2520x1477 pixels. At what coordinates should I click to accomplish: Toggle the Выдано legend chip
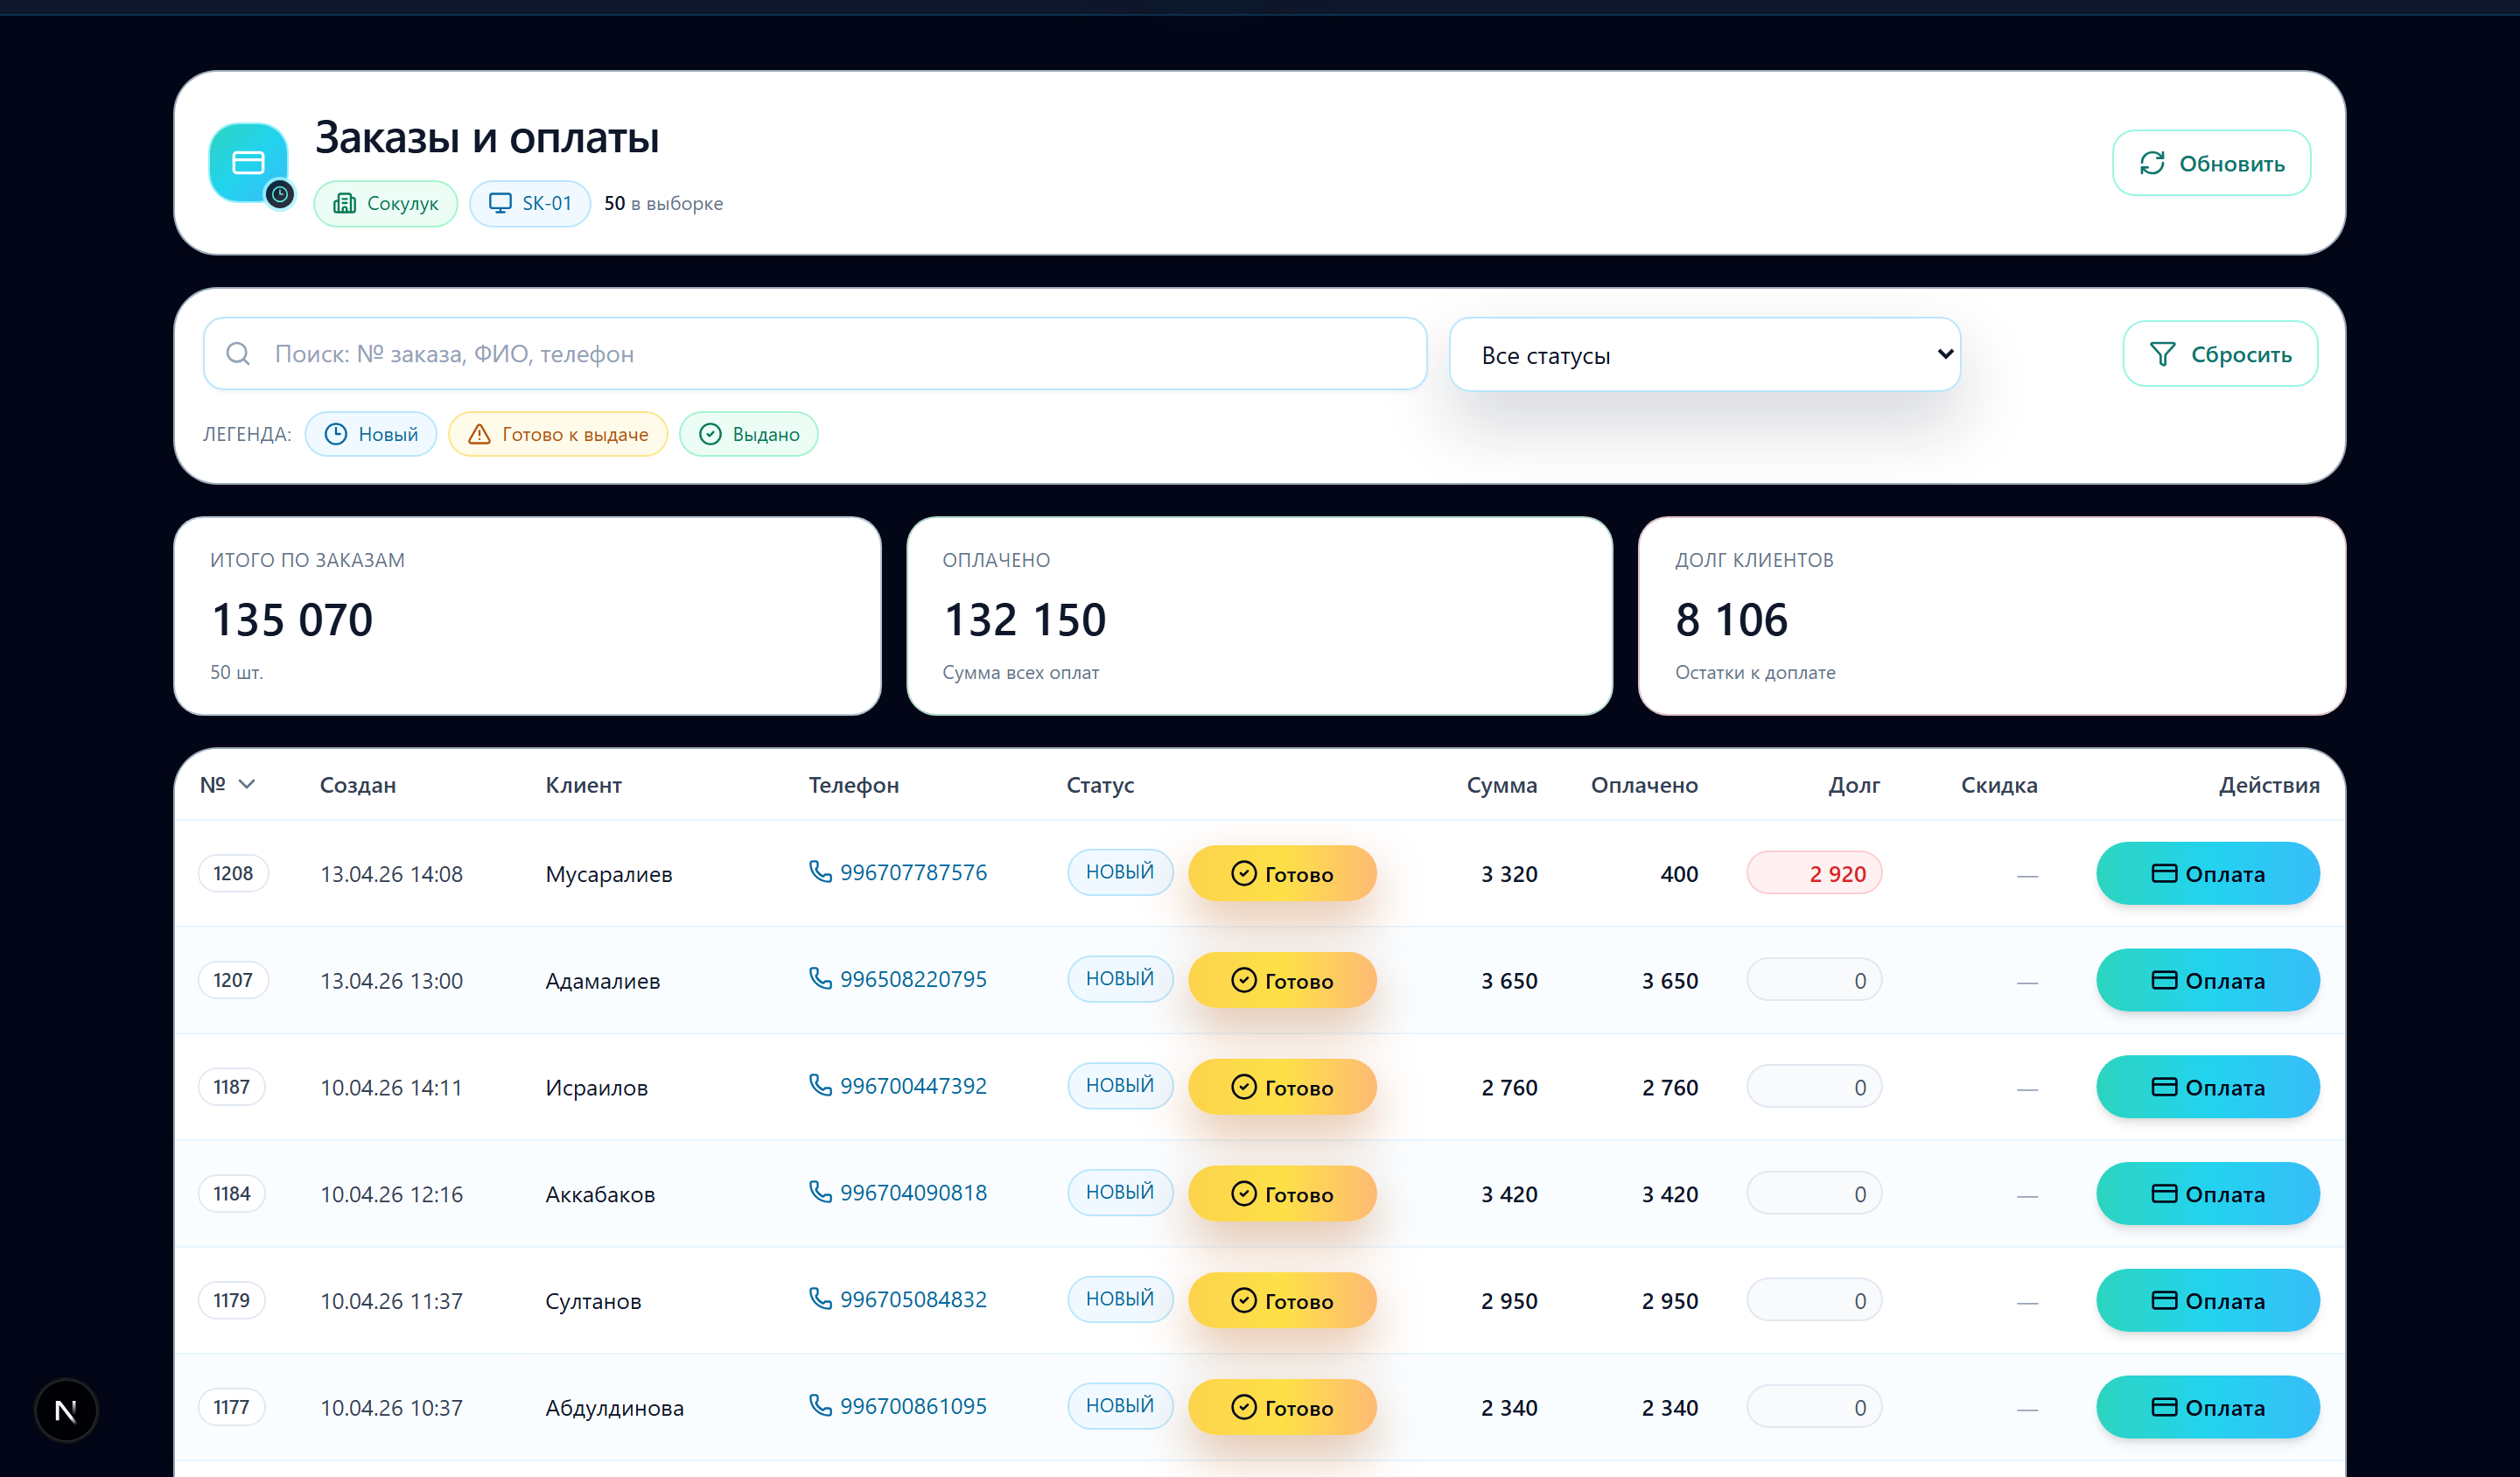pyautogui.click(x=748, y=434)
